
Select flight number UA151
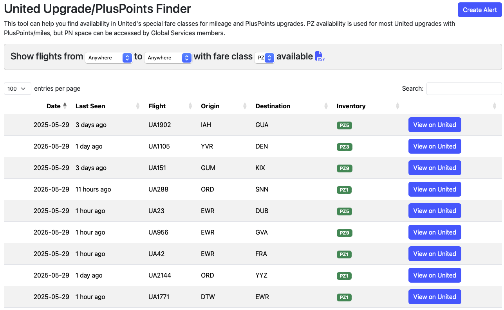coord(157,168)
